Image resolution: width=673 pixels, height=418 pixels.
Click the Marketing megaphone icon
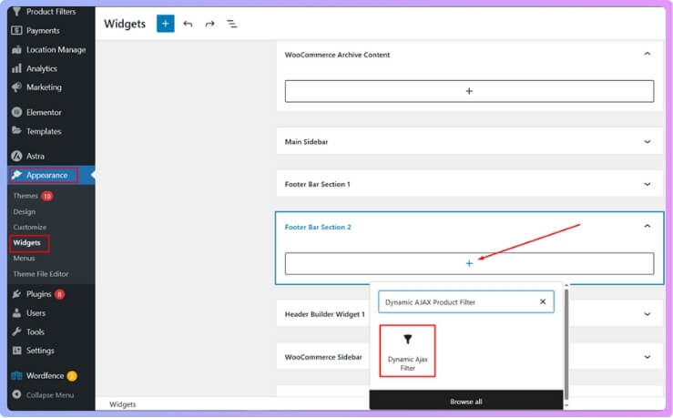(16, 87)
